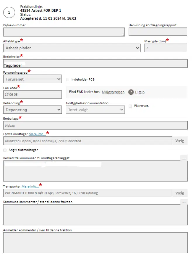Viewport: 192px width, 258px height.
Task: Open the Miljøstyrelsen link
Action: pyautogui.click(x=113, y=92)
